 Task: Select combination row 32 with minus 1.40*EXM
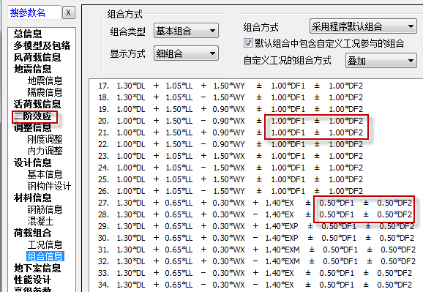click(257, 261)
